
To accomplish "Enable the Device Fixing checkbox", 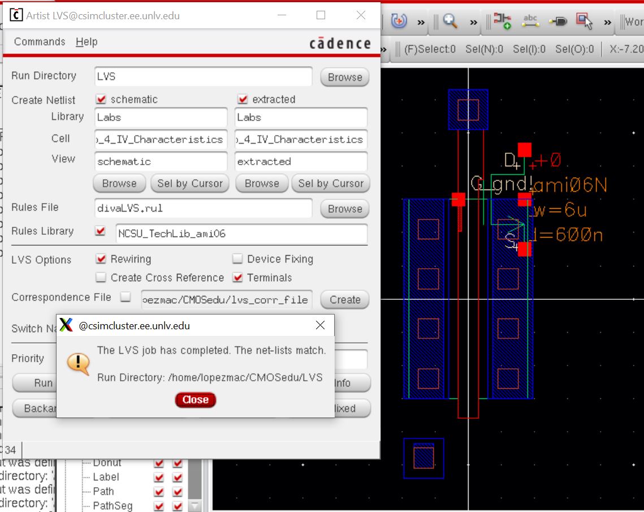I will click(x=238, y=259).
